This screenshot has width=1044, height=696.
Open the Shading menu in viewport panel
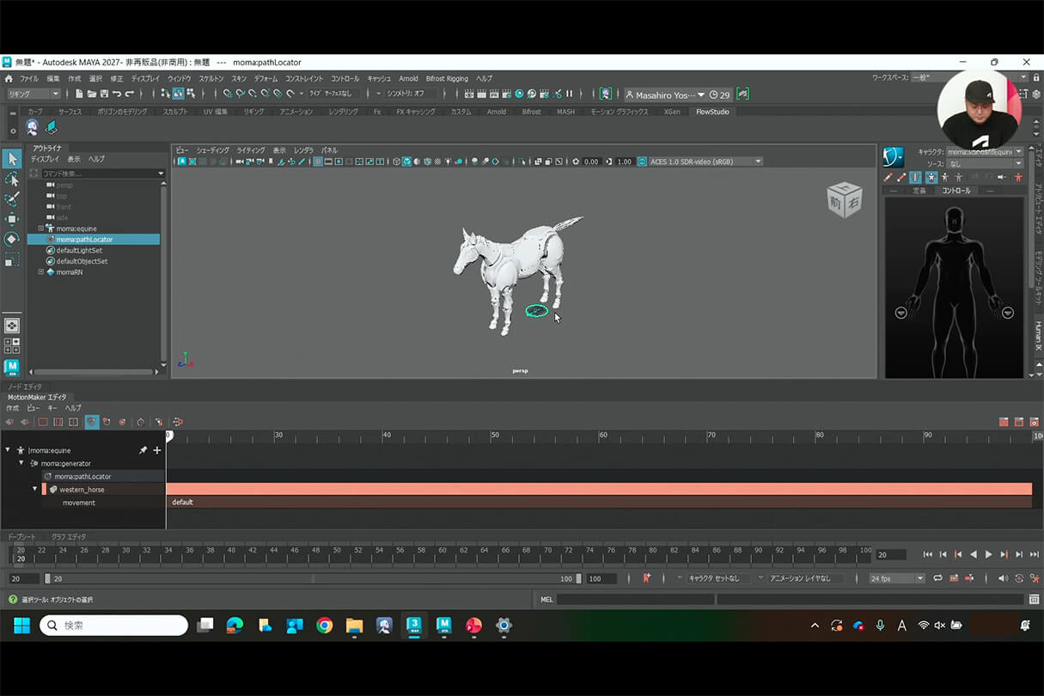pos(212,150)
